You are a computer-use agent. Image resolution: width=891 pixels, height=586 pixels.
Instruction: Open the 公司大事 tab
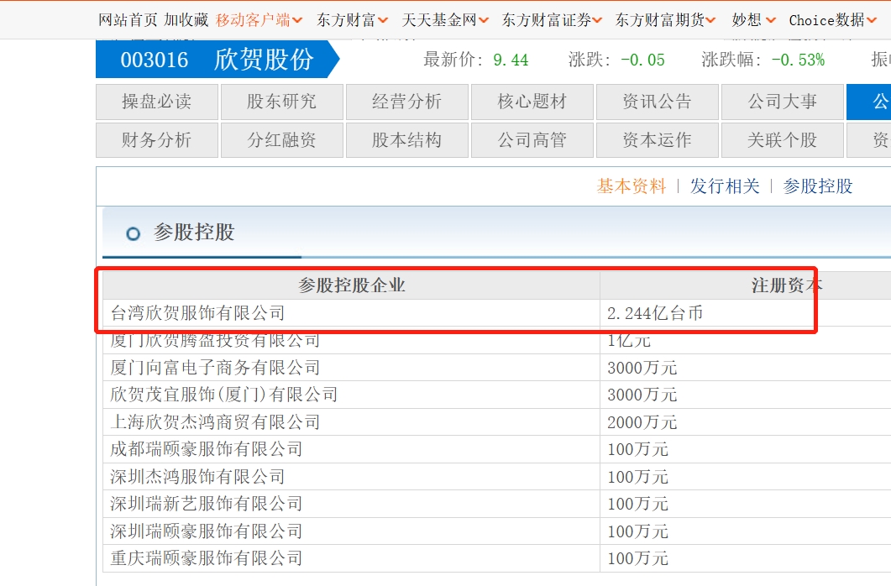(783, 102)
